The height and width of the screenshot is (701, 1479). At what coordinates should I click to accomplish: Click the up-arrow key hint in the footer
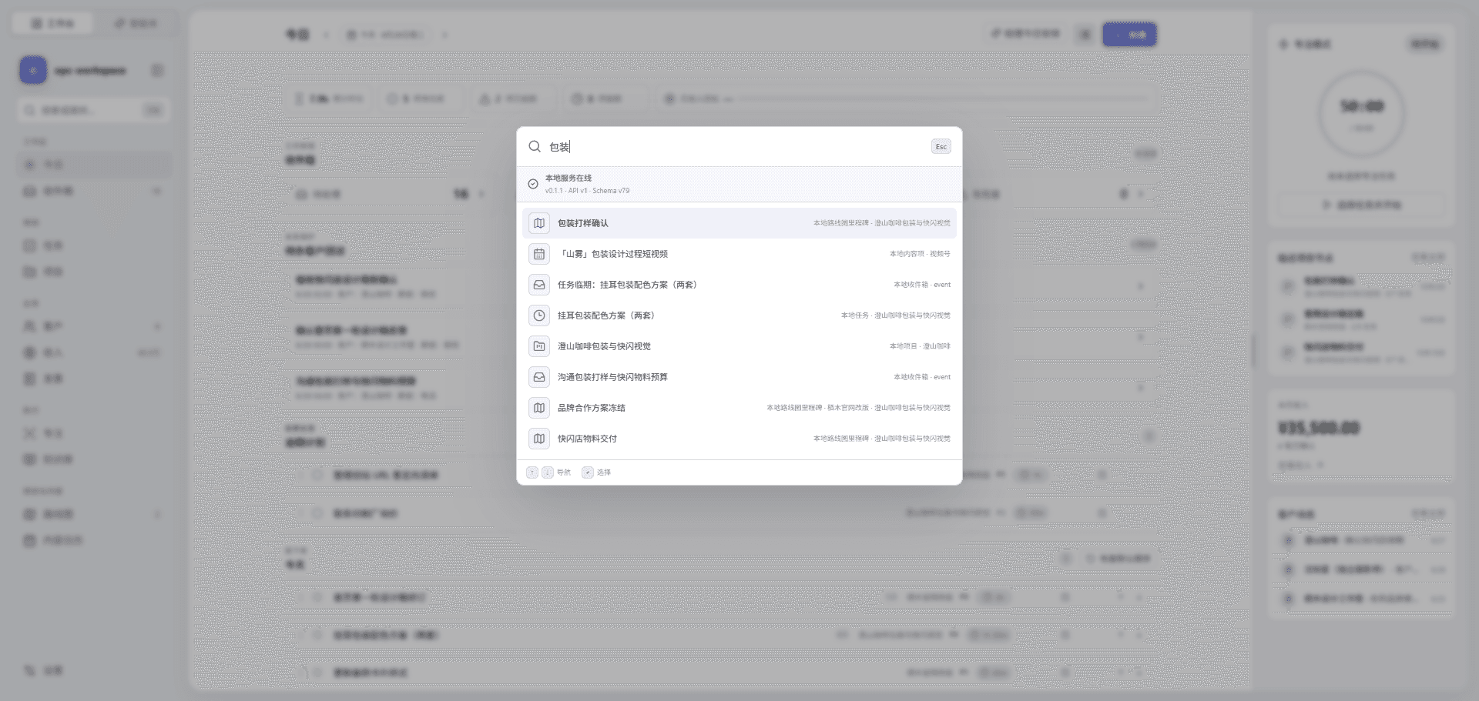[x=532, y=472]
